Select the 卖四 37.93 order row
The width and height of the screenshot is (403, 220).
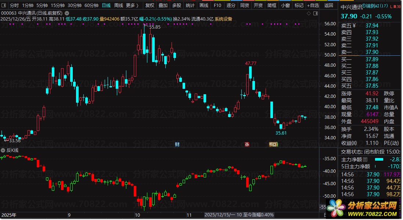pos(369,32)
